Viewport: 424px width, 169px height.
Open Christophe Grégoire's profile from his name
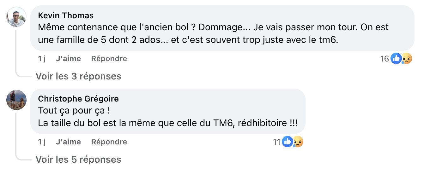78,99
